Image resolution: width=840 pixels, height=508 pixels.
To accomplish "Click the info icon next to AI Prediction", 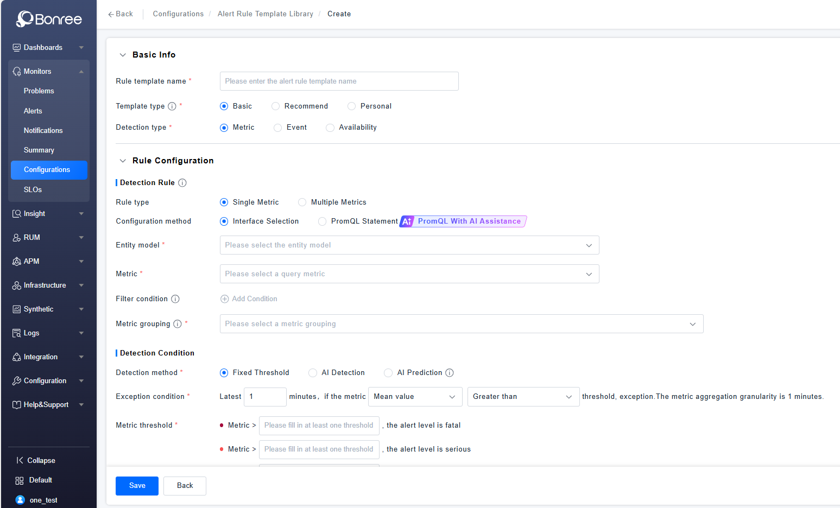I will point(450,373).
